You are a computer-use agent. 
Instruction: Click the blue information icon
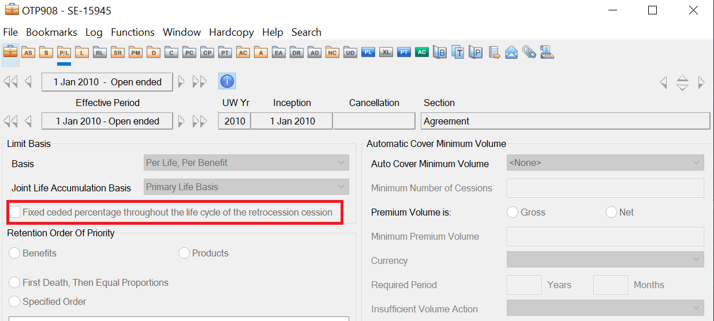[227, 81]
